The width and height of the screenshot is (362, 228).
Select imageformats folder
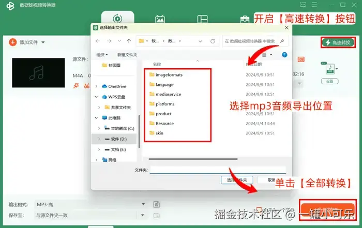tap(169, 74)
